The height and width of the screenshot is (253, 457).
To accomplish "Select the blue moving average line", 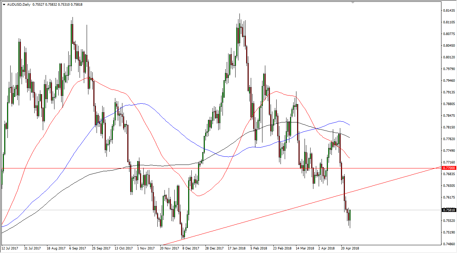I will click(x=141, y=104).
